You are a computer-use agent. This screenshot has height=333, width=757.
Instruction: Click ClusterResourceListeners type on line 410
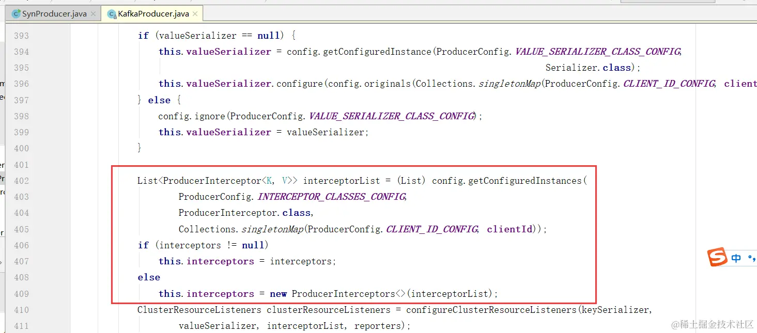[199, 310]
